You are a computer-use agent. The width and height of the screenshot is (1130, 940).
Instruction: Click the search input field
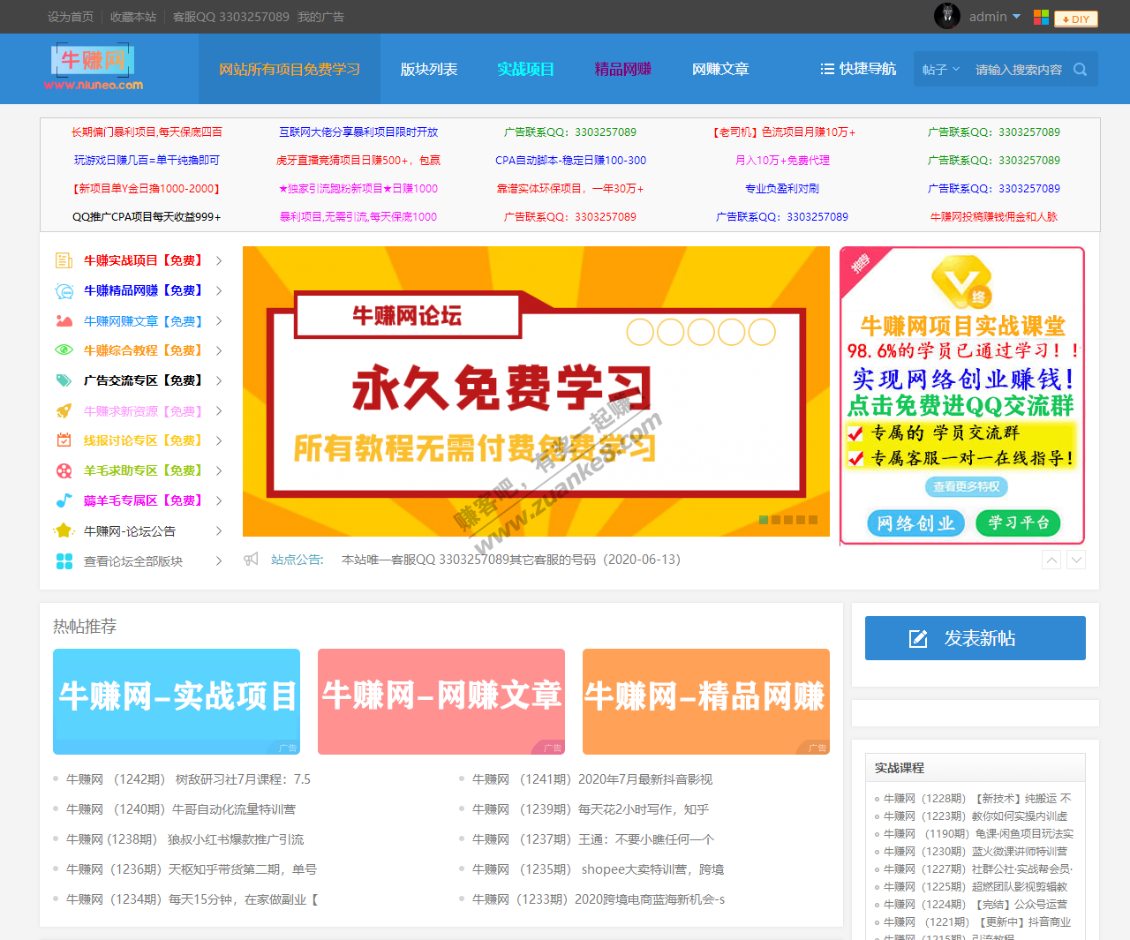[1019, 70]
